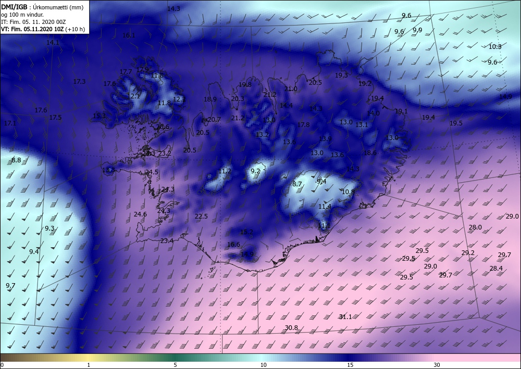Click the 8.7 value label
This screenshot has height=369, width=521.
[x=297, y=184]
